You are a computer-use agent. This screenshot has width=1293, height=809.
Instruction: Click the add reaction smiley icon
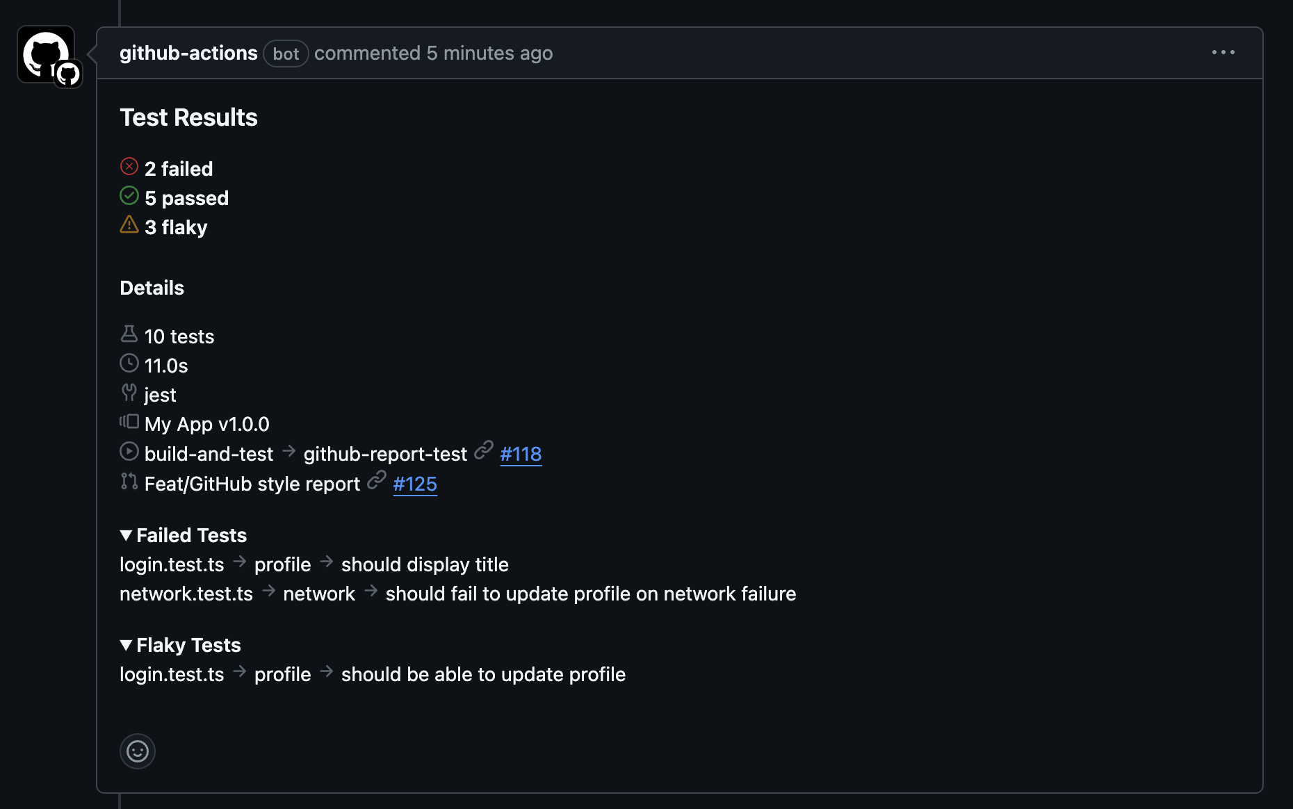click(138, 751)
